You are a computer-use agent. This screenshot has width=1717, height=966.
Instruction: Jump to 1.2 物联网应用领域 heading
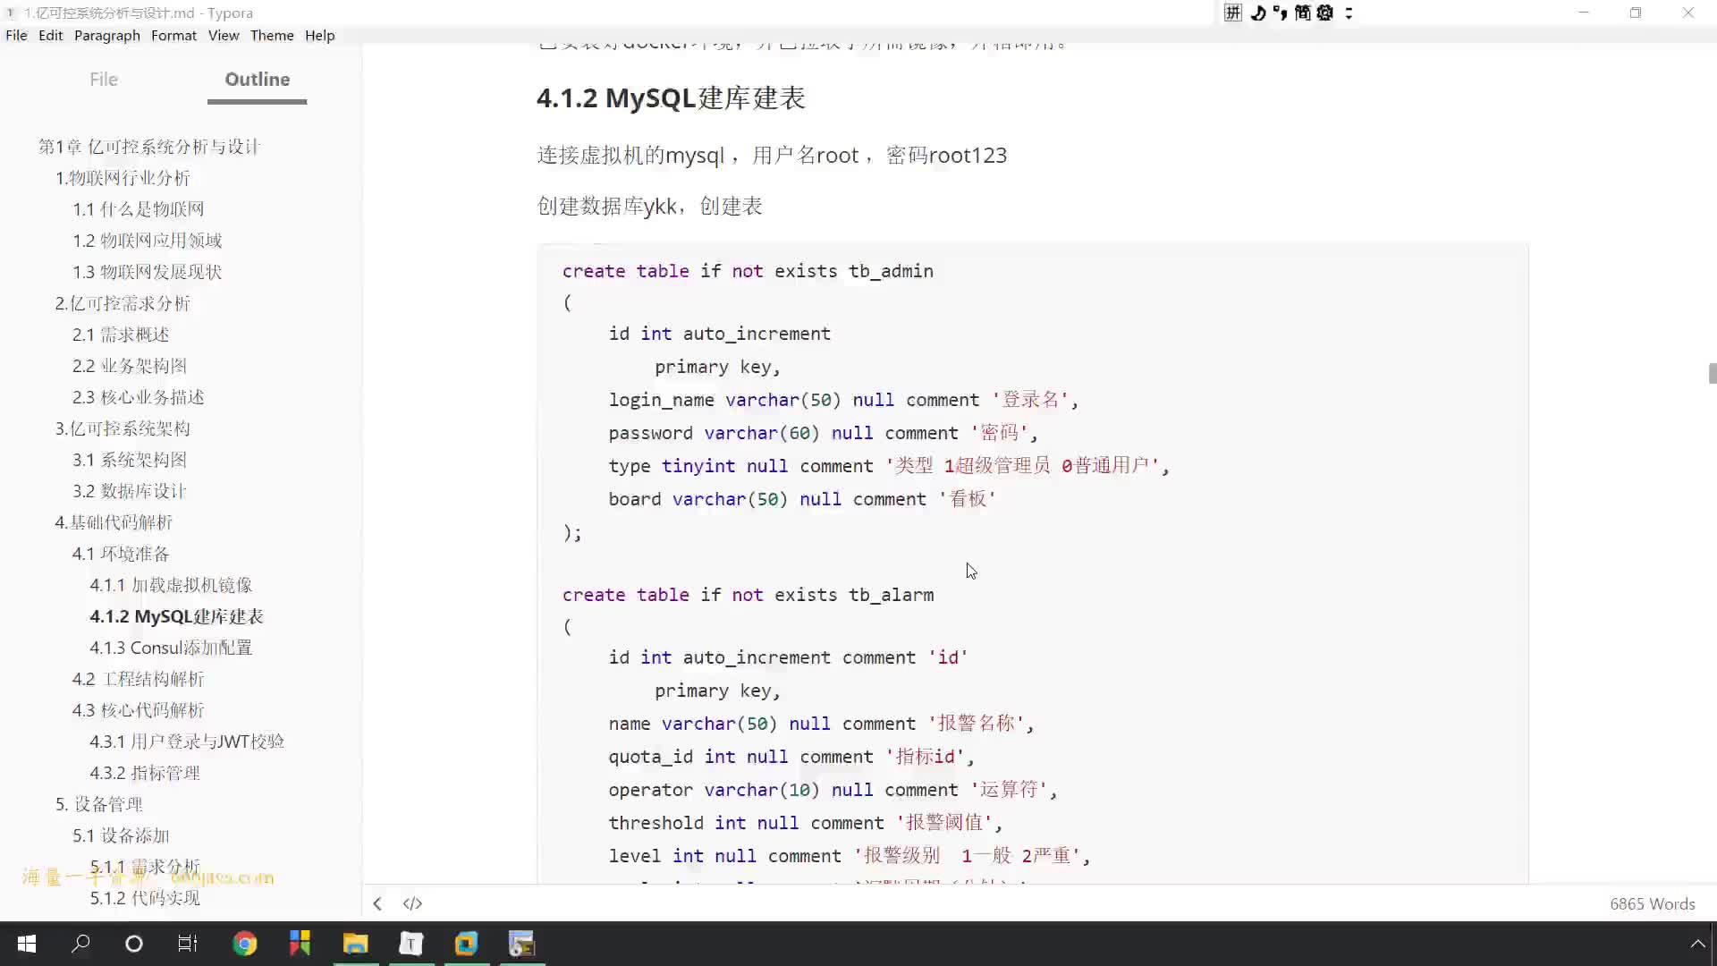pyautogui.click(x=148, y=241)
